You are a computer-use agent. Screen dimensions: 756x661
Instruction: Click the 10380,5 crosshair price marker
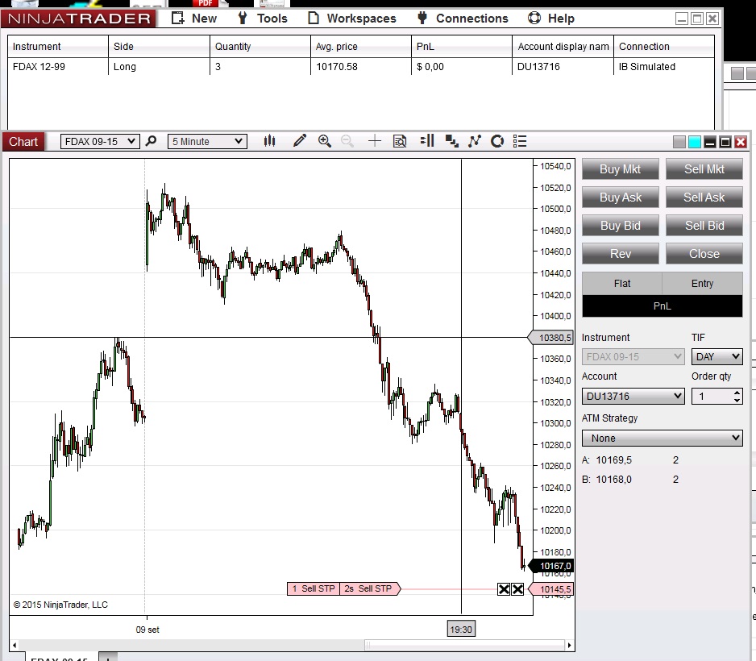550,338
